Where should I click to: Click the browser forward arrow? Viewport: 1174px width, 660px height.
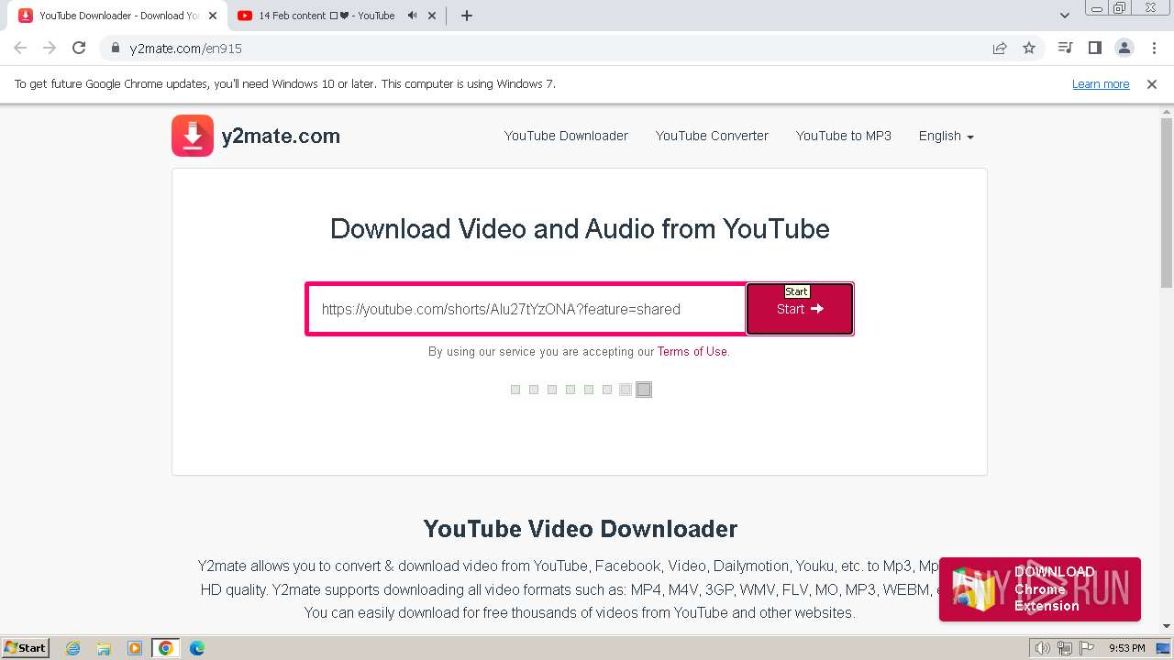[x=50, y=48]
